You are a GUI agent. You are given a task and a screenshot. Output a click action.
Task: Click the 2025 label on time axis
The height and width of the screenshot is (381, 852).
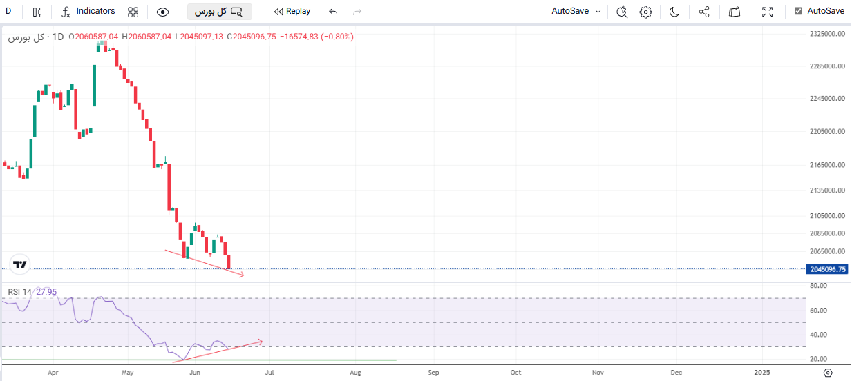coord(761,372)
